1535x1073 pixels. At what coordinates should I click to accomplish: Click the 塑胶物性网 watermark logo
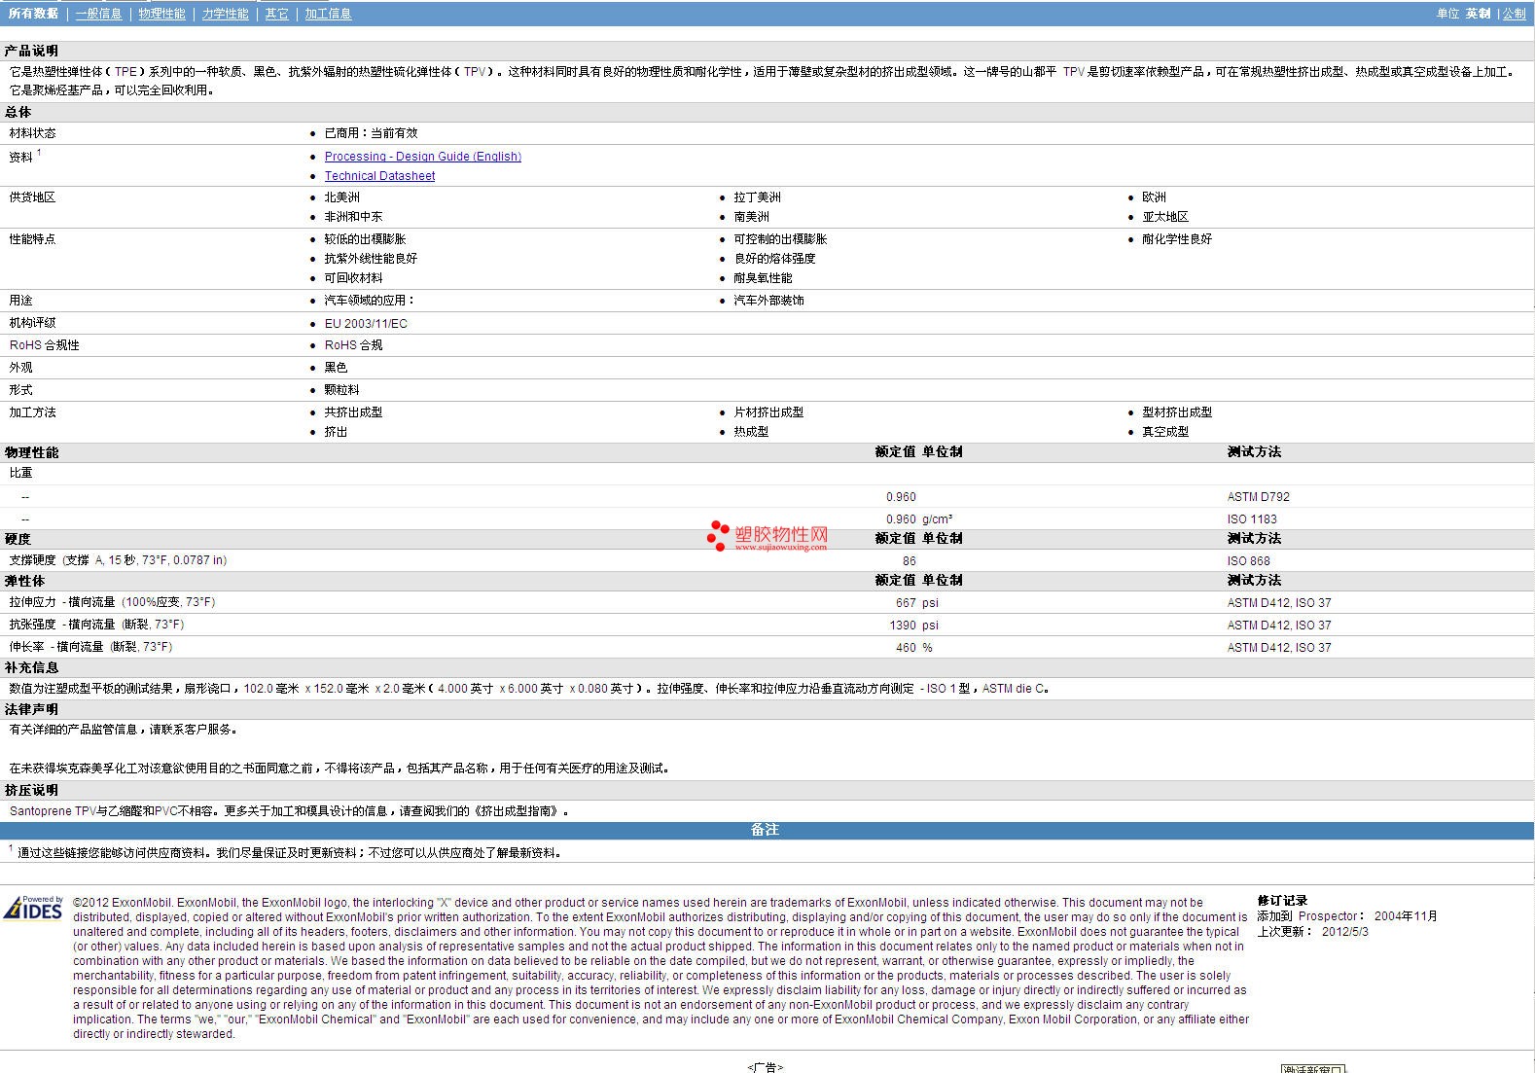pos(767,536)
